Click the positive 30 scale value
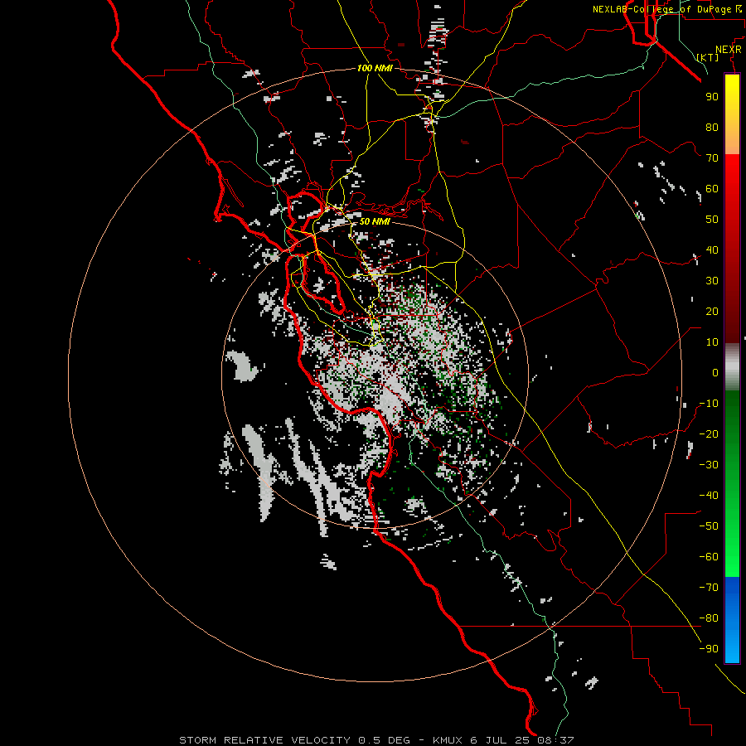 712,281
